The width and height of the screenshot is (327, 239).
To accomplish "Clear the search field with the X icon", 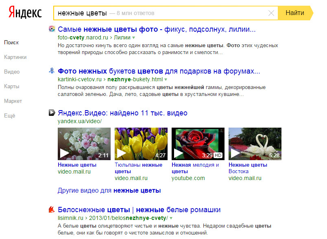I will [271, 13].
